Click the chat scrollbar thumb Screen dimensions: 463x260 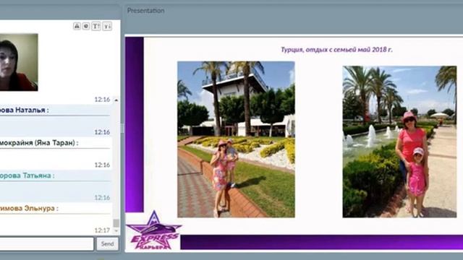[x=116, y=223]
